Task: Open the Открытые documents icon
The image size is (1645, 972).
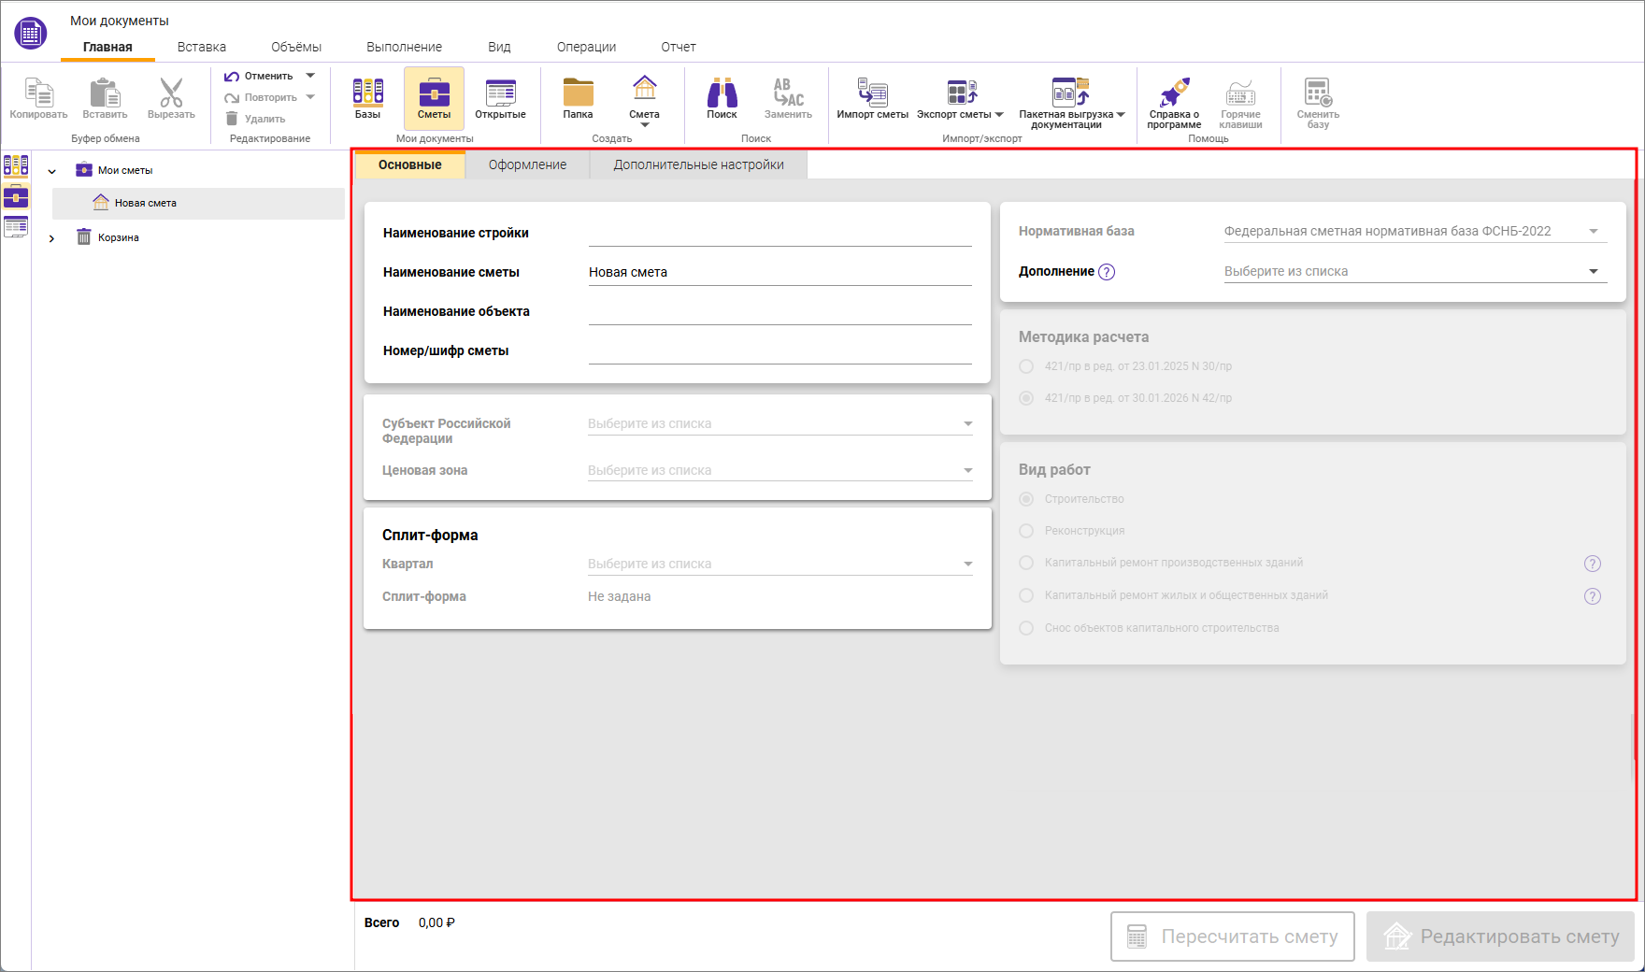Action: (500, 93)
